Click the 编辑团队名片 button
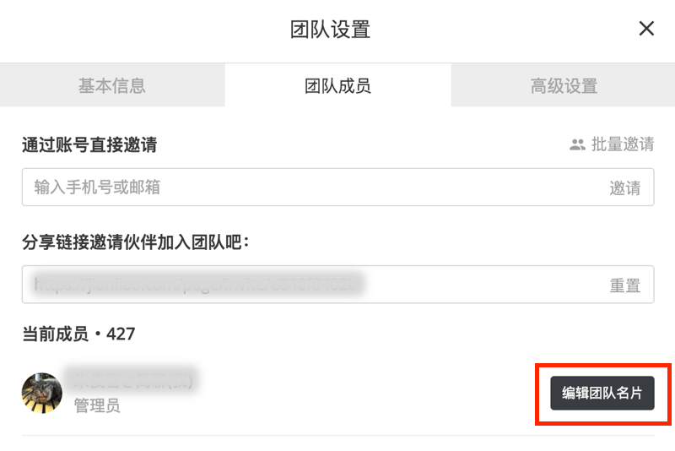This screenshot has height=451, width=675. tap(602, 394)
